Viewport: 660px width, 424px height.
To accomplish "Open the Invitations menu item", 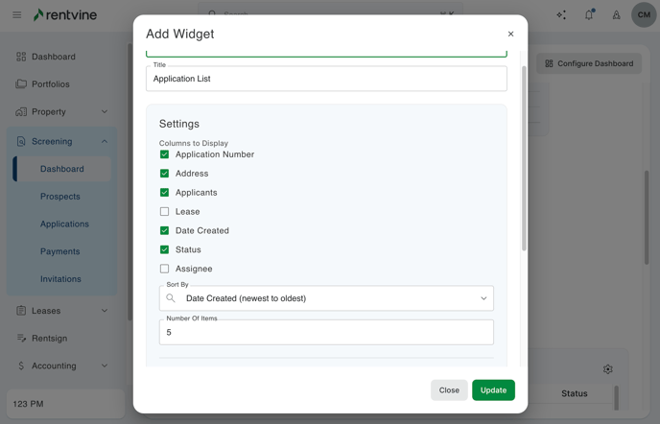I will click(60, 279).
